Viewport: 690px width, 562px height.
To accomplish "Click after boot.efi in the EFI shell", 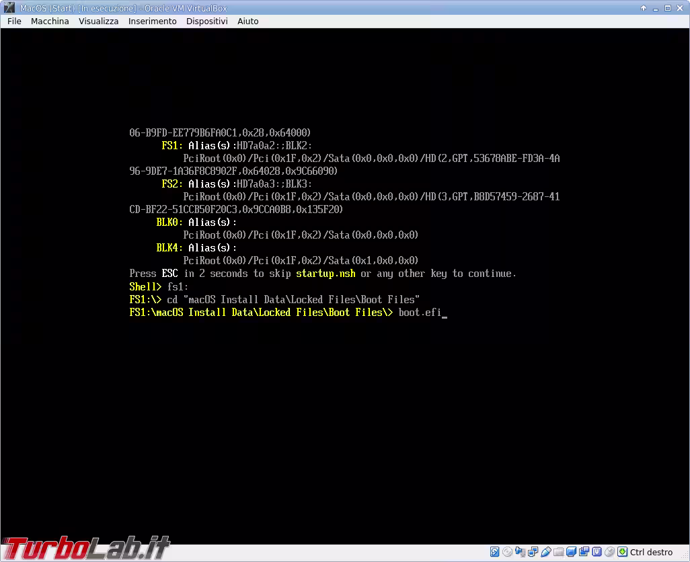I will click(445, 313).
